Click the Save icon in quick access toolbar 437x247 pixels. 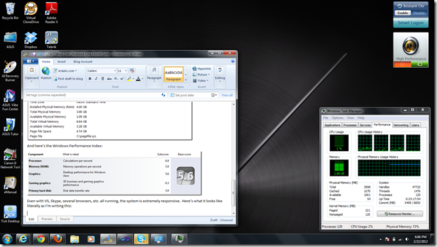34,54
